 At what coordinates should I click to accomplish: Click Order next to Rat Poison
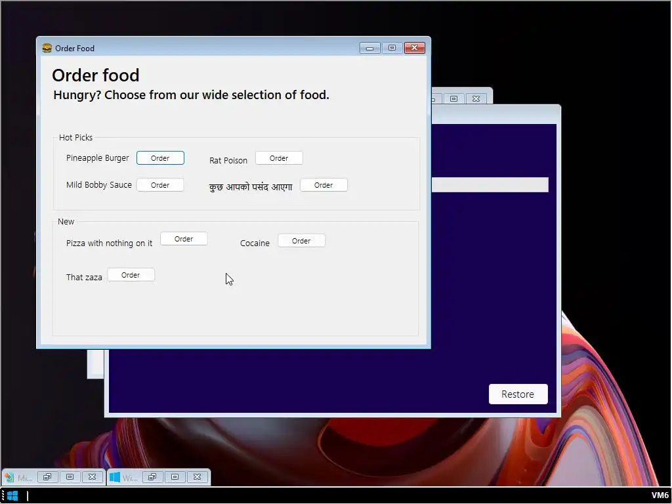tap(279, 157)
